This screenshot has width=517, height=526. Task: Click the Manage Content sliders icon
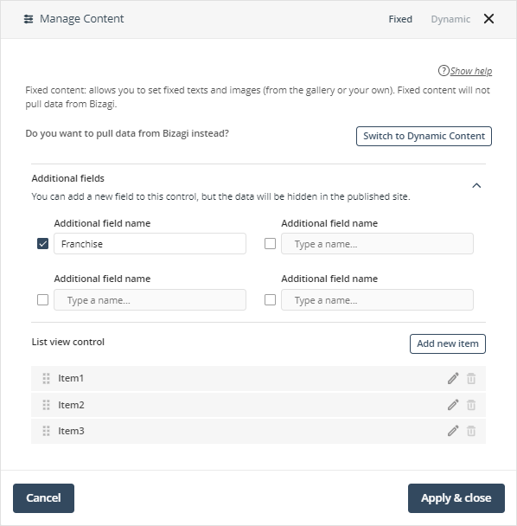[x=29, y=19]
